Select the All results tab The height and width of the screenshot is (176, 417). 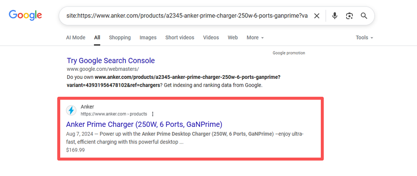pyautogui.click(x=97, y=37)
